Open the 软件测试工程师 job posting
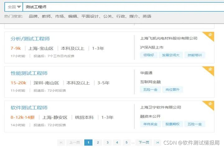 pos(29,107)
